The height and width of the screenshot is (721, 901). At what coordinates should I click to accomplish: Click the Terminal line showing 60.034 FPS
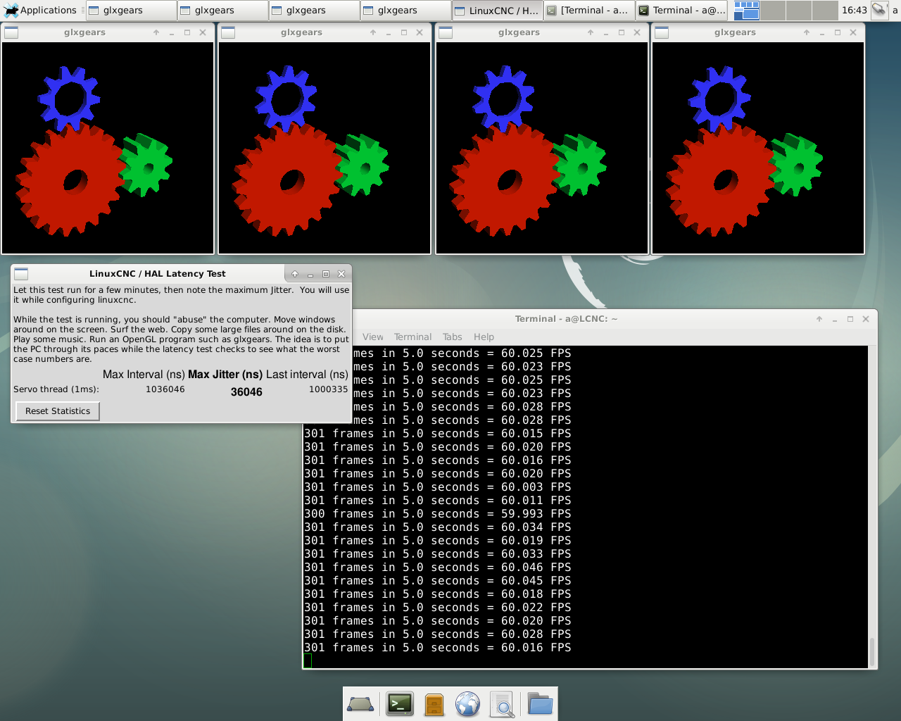click(438, 527)
